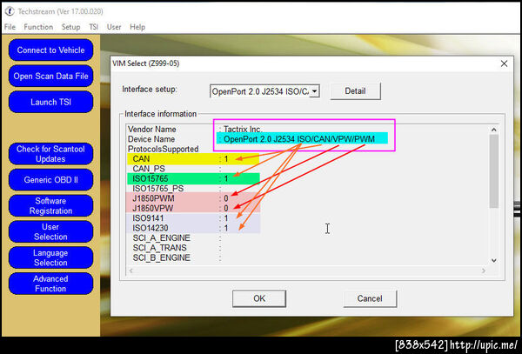Click Connect to Vehicle button
The image size is (522, 354).
point(51,50)
